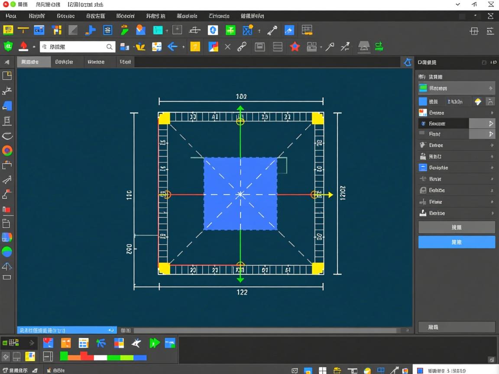Open the Hou menu in menu bar
The width and height of the screenshot is (499, 374).
[11, 16]
